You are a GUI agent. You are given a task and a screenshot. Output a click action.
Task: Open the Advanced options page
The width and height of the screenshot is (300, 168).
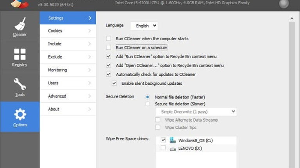click(x=68, y=96)
